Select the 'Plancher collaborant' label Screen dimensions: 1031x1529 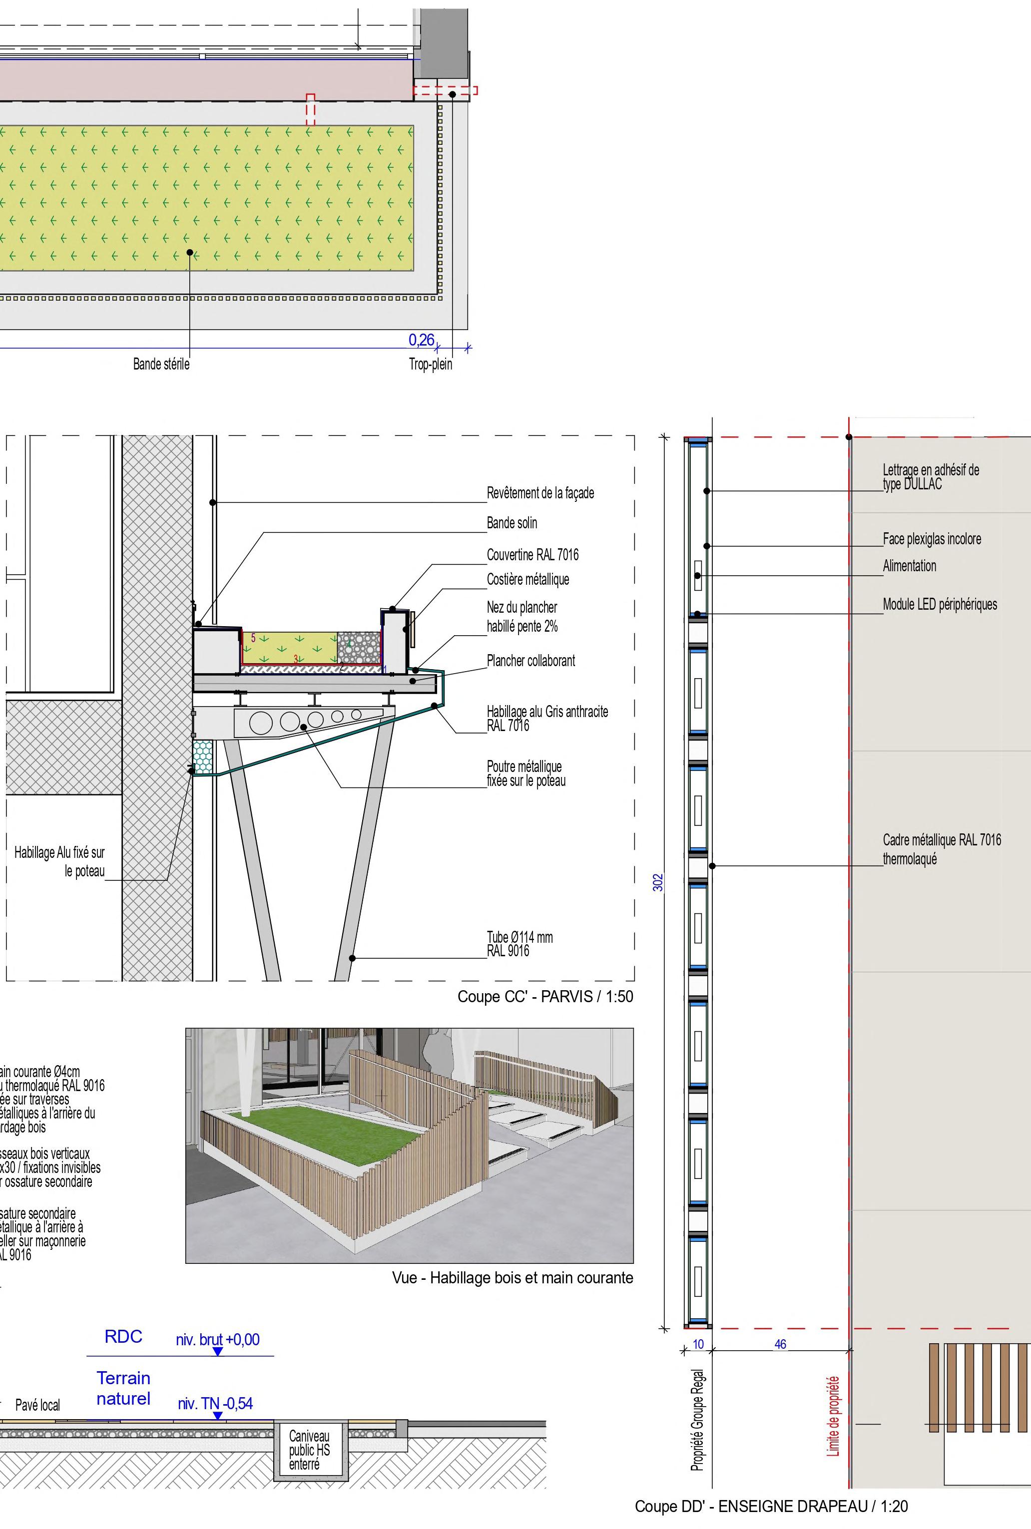coord(530,661)
